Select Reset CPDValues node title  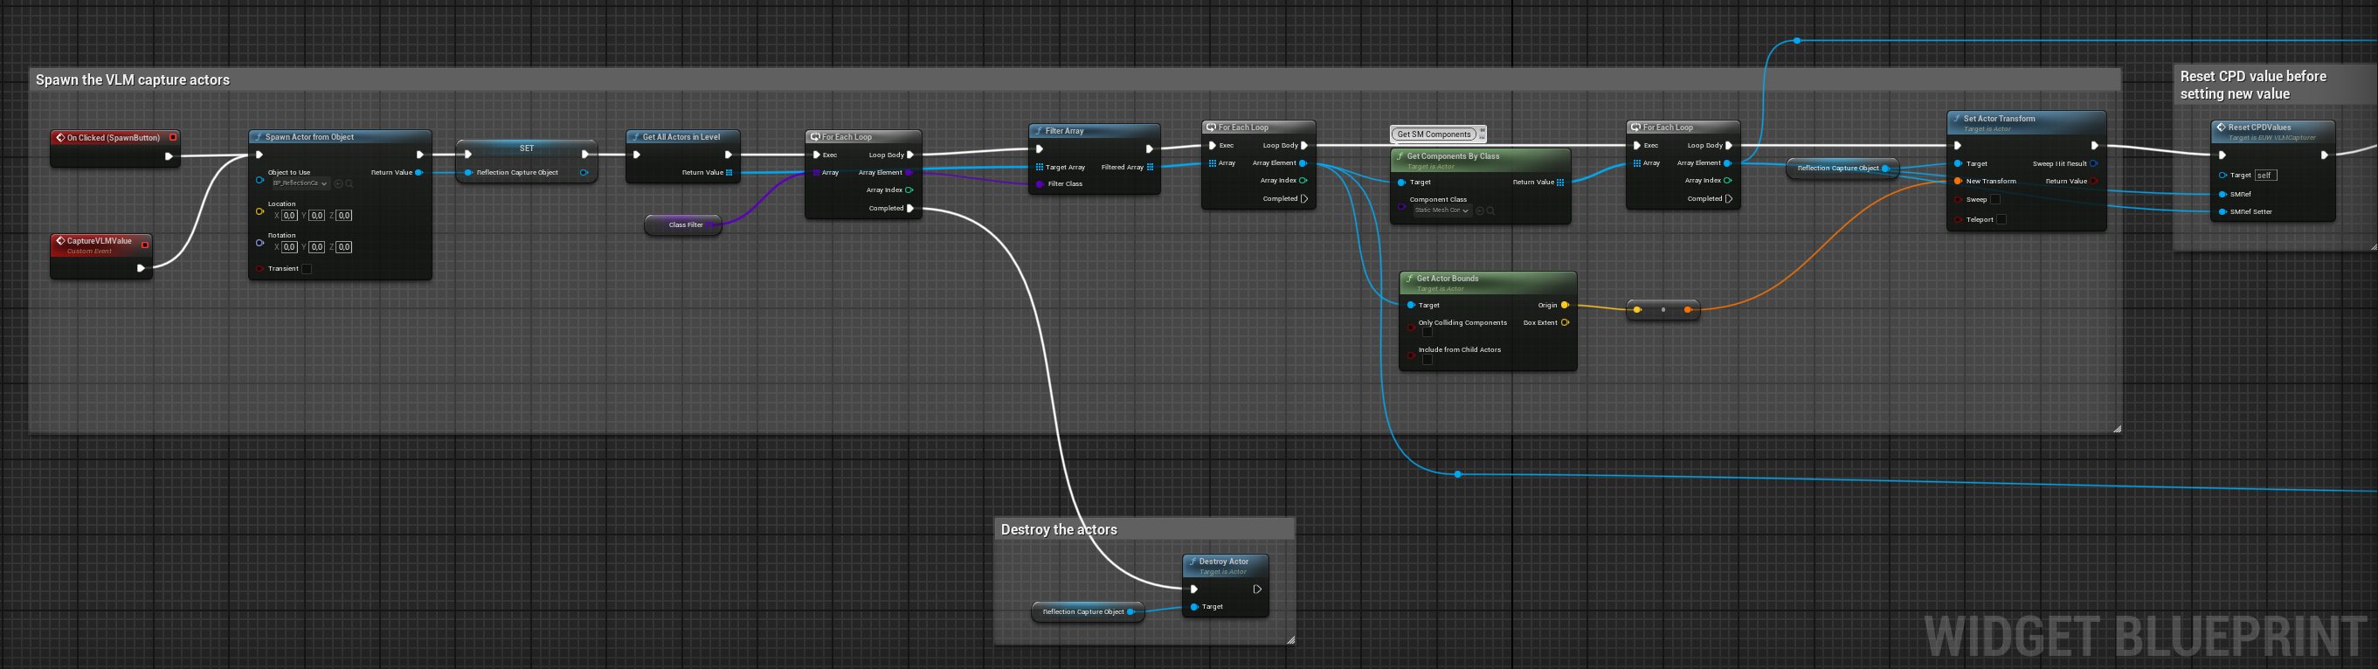[2259, 128]
